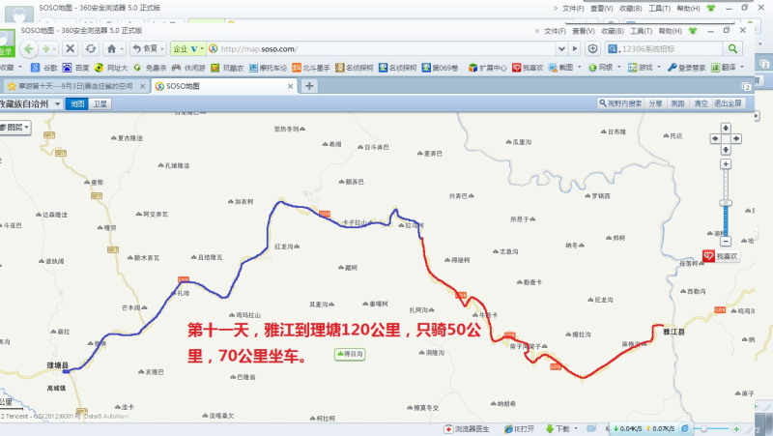Click the map zoom level slider handle
Screen dimensions: 773x436
(725, 205)
